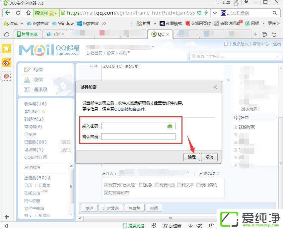This screenshot has width=283, height=229.
Task: Select the 跨屏浏览 tab
Action: point(28,34)
